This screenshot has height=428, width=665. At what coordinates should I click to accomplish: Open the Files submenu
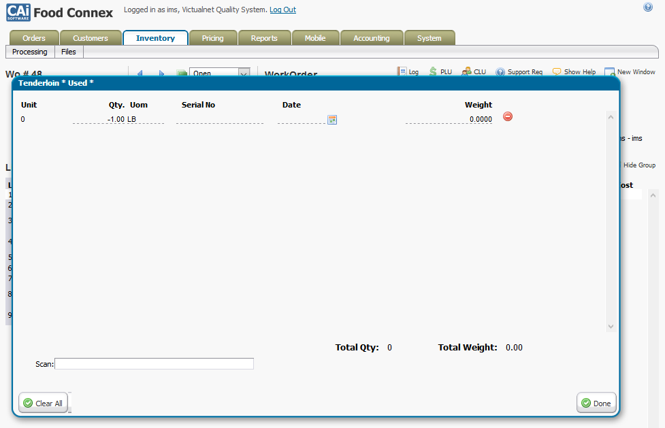tap(69, 52)
